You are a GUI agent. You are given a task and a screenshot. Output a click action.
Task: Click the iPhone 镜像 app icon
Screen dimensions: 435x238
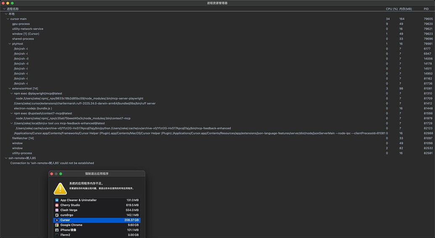(57, 230)
